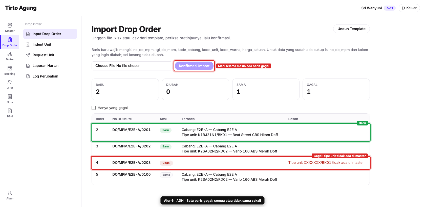This screenshot has width=425, height=207.
Task: Click the Drop Order sidebar icon
Action: tap(10, 42)
